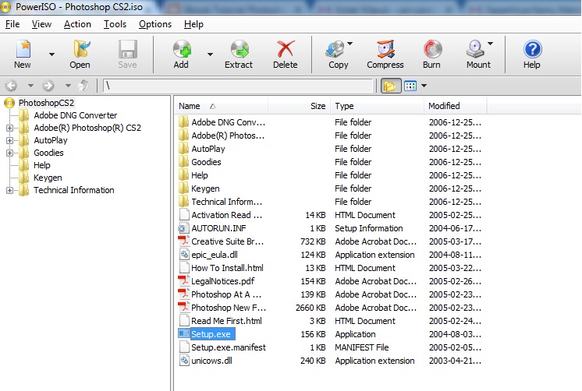This screenshot has height=391, width=582.
Task: Open the Copy button dropdown arrow
Action: tap(350, 44)
